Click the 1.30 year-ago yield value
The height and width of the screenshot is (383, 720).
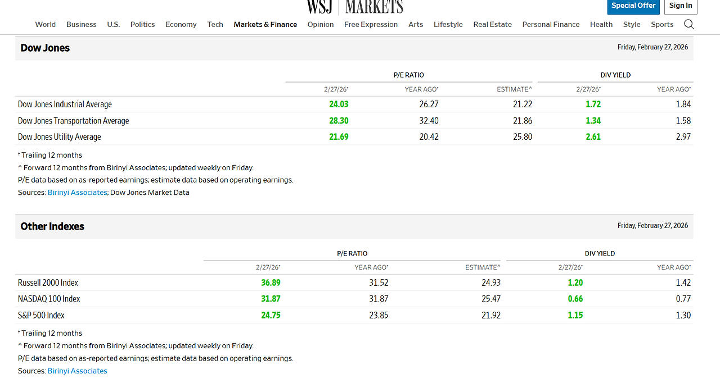(x=683, y=316)
